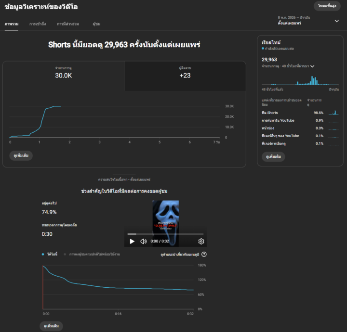Select the ผู้ติดตาม +23 metric card
The width and height of the screenshot is (347, 332).
[x=185, y=76]
